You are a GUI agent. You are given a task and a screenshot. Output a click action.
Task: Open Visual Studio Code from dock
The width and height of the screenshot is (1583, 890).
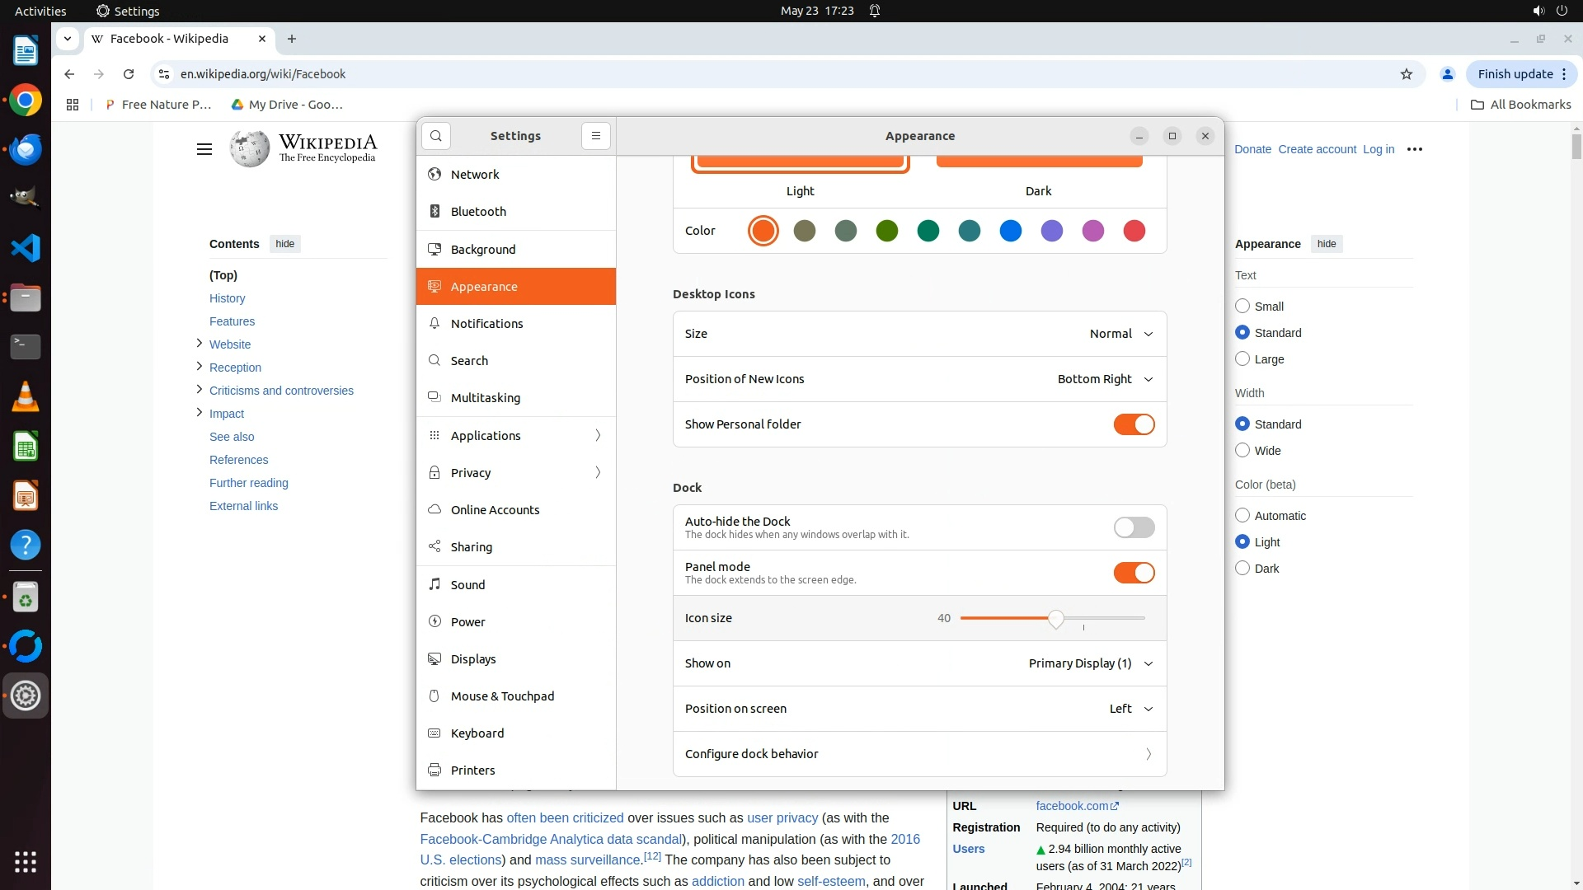(26, 248)
